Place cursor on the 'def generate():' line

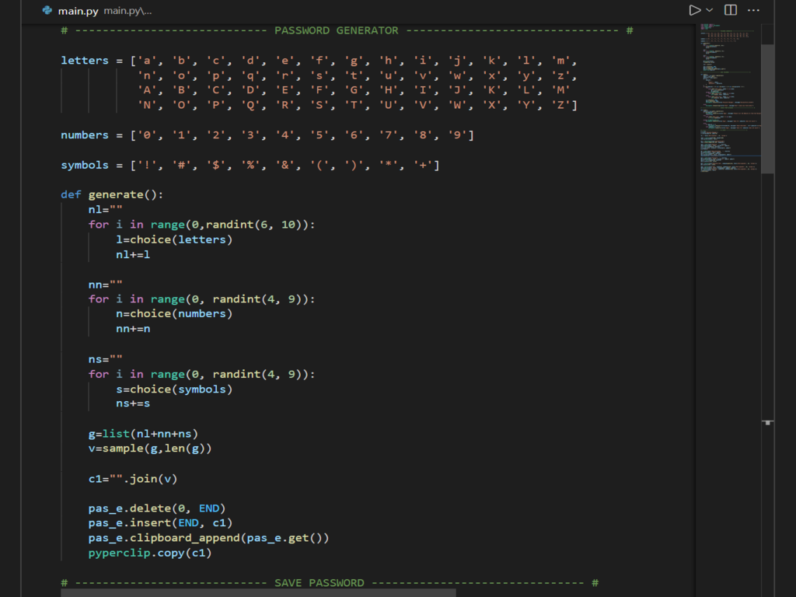pos(112,194)
